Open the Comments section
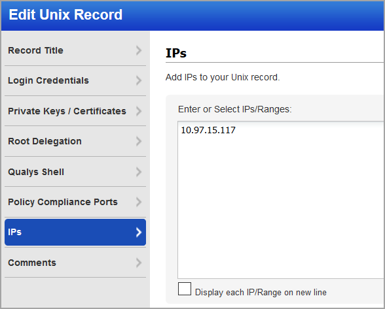 coord(75,263)
